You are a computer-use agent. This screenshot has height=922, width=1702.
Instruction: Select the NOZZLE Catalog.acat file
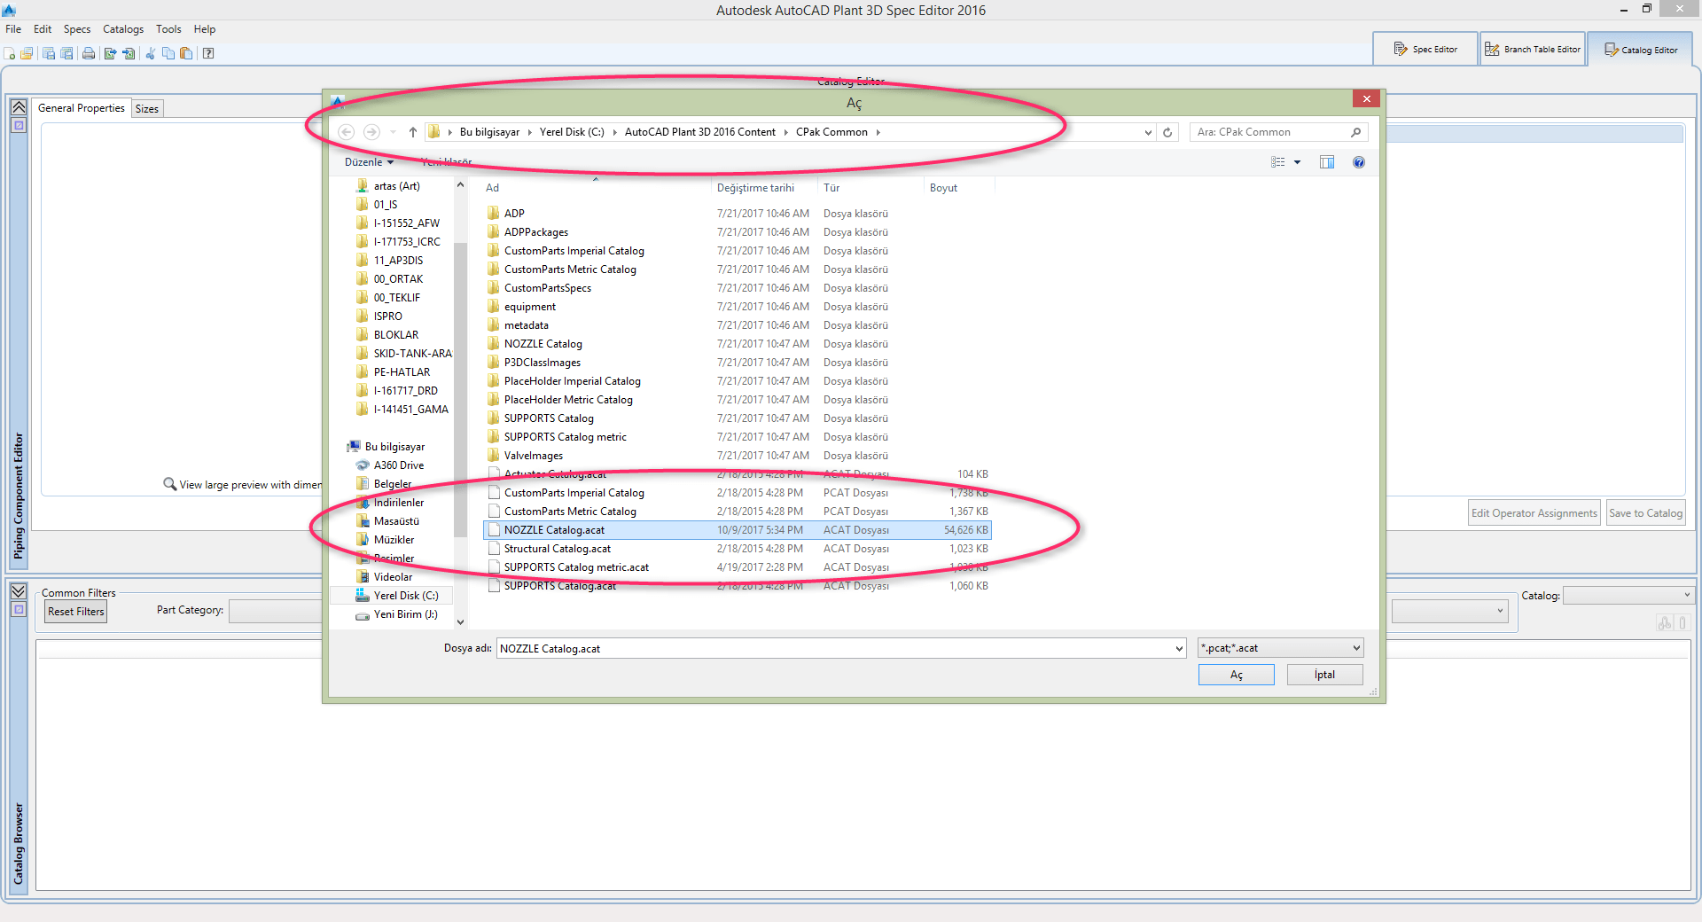coord(738,530)
